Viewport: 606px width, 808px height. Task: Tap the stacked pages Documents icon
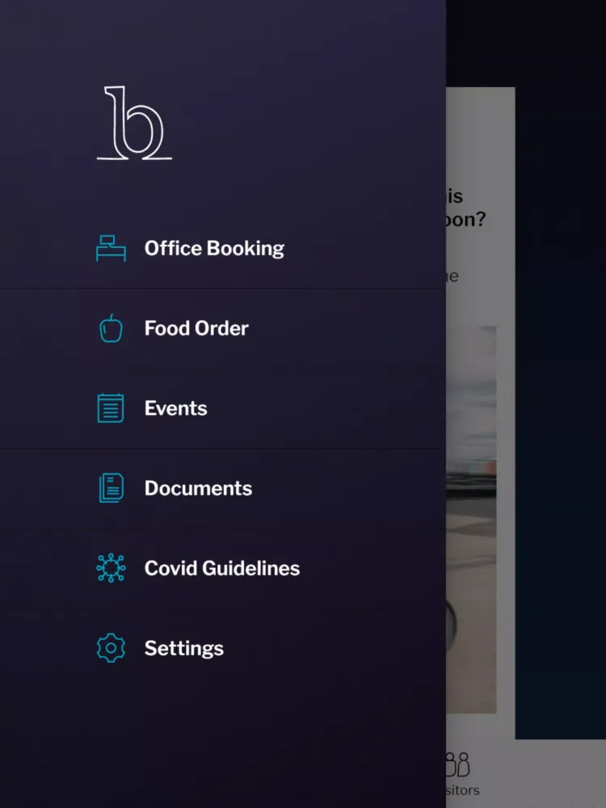click(x=111, y=488)
